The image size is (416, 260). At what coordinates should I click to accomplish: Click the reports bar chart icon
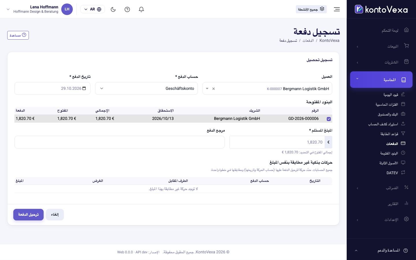[406, 203]
